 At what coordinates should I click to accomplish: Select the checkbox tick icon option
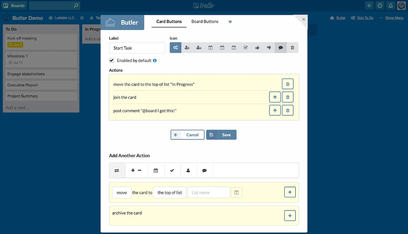246,48
